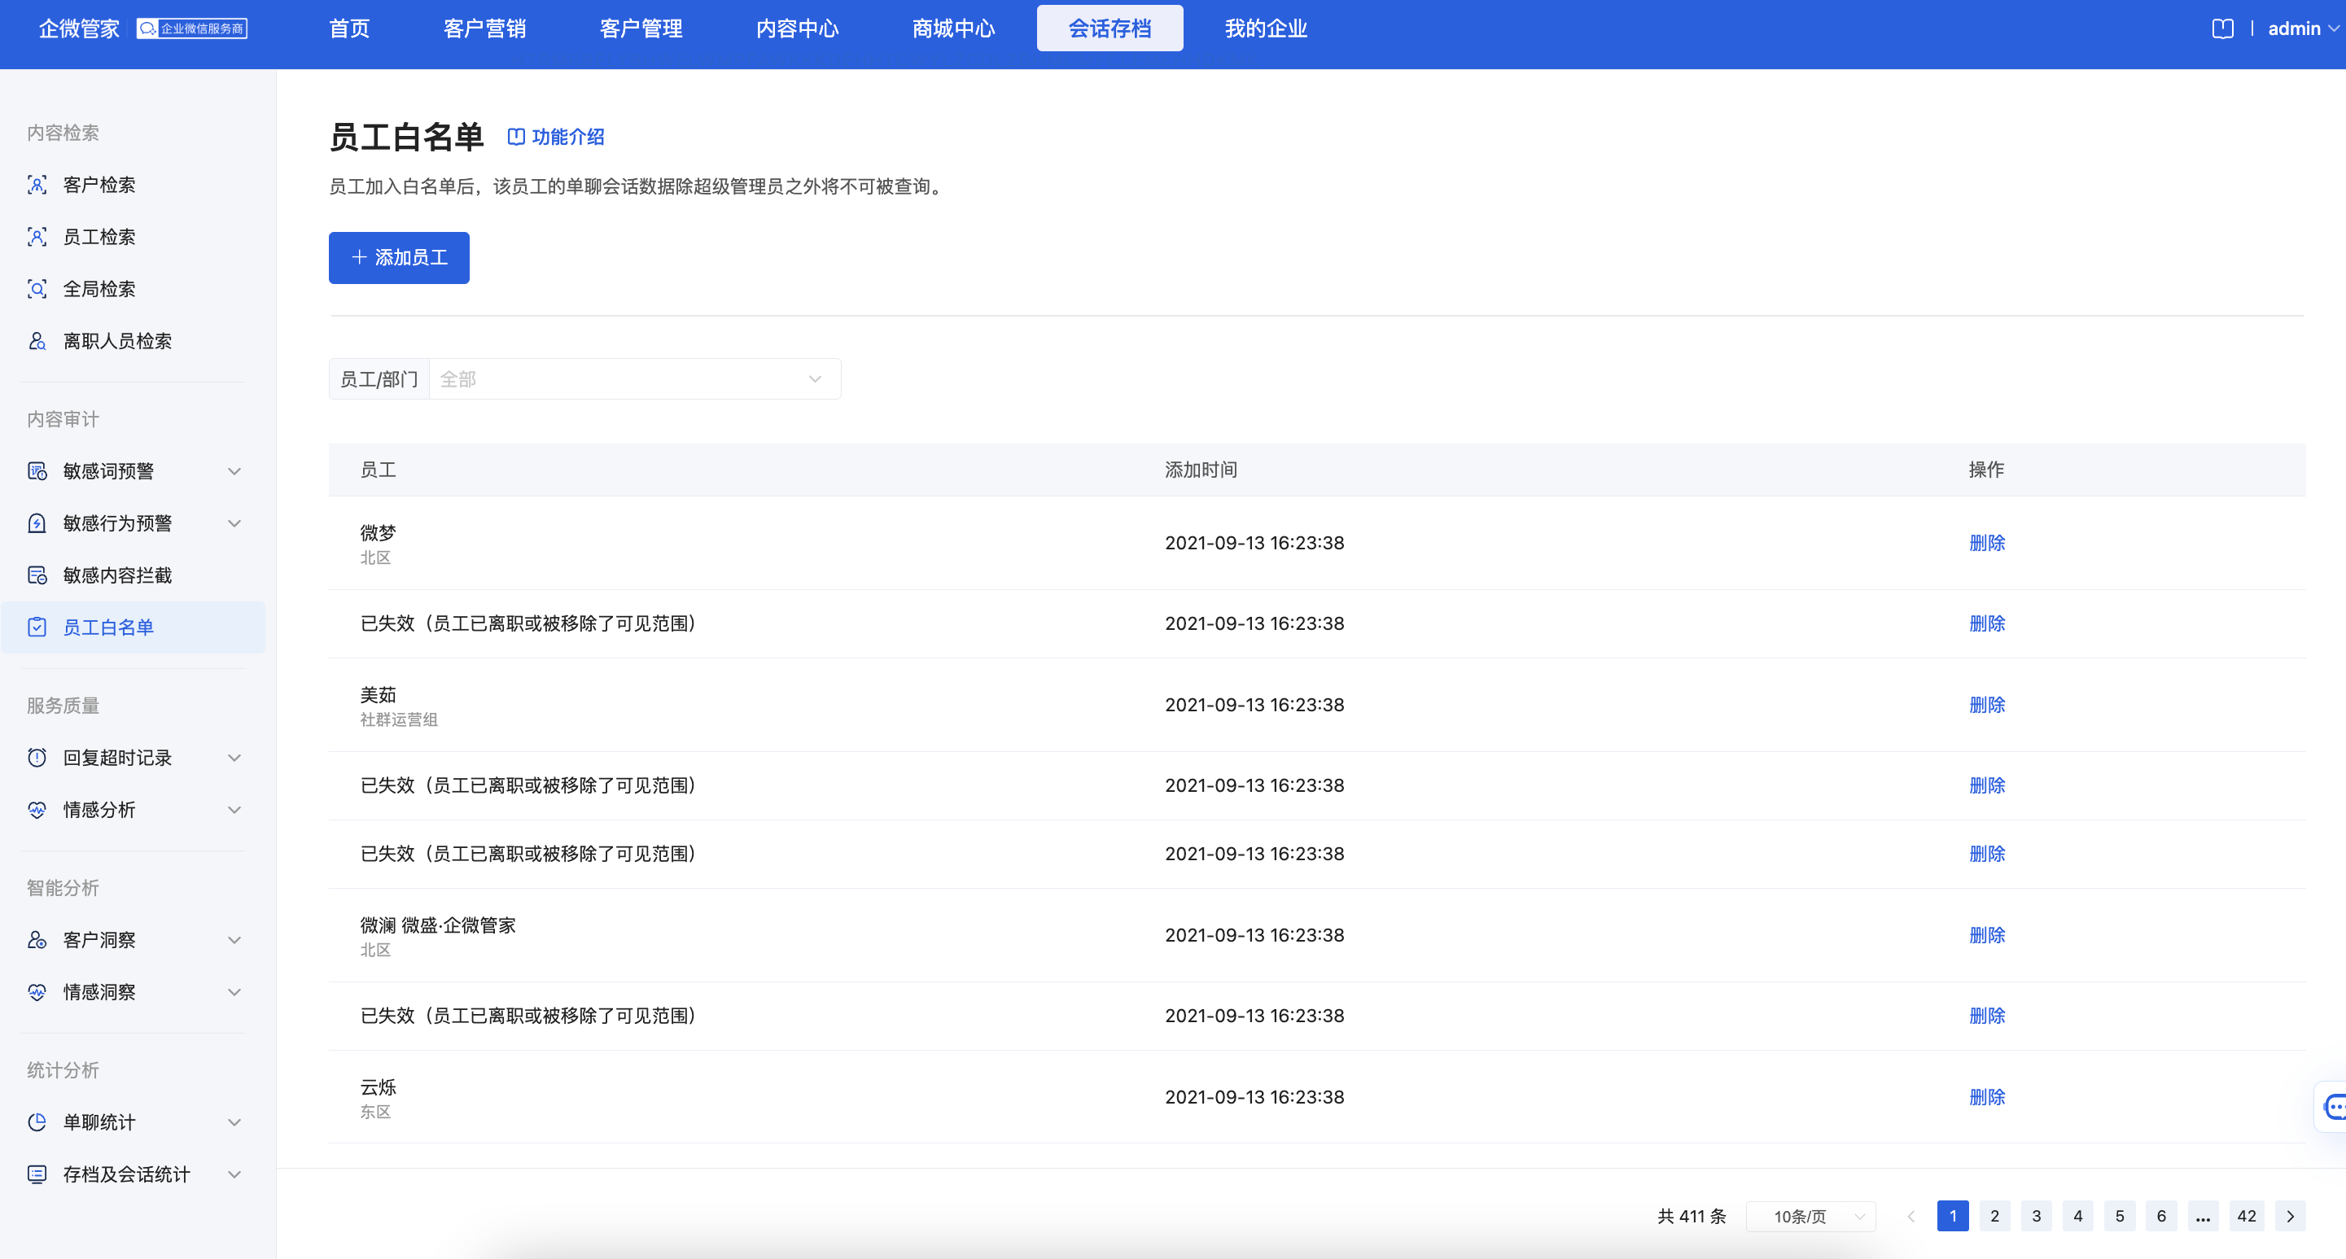
Task: Click the 情感洞察 icon
Action: pyautogui.click(x=37, y=991)
